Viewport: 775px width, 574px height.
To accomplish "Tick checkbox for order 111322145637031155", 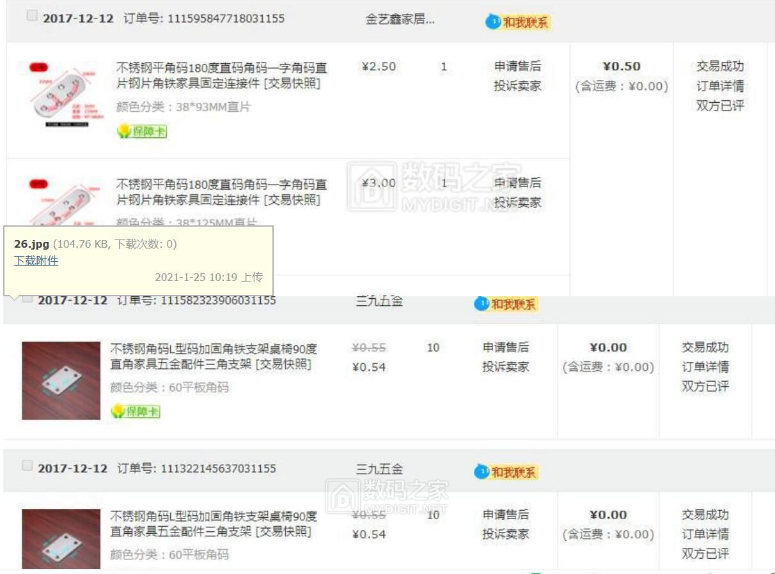I will 27,466.
